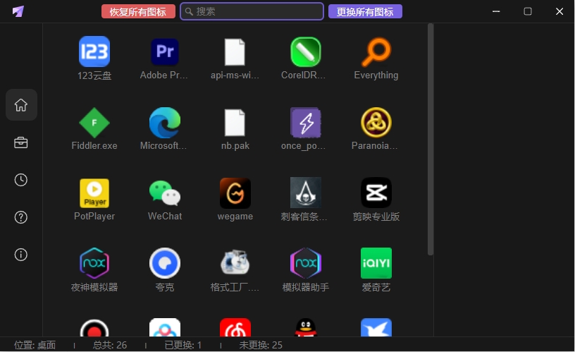This screenshot has width=575, height=352.
Task: Click the 更换所有图标 button
Action: click(365, 11)
